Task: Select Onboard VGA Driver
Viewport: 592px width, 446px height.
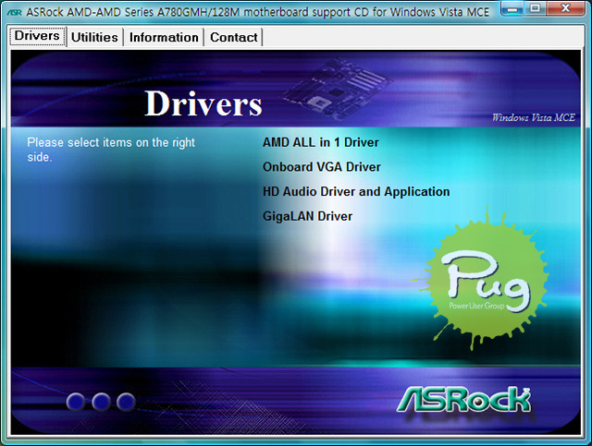Action: point(321,167)
